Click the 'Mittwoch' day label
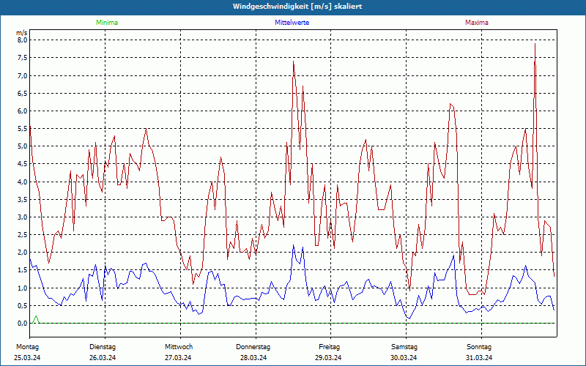The height and width of the screenshot is (366, 586). pos(179,347)
